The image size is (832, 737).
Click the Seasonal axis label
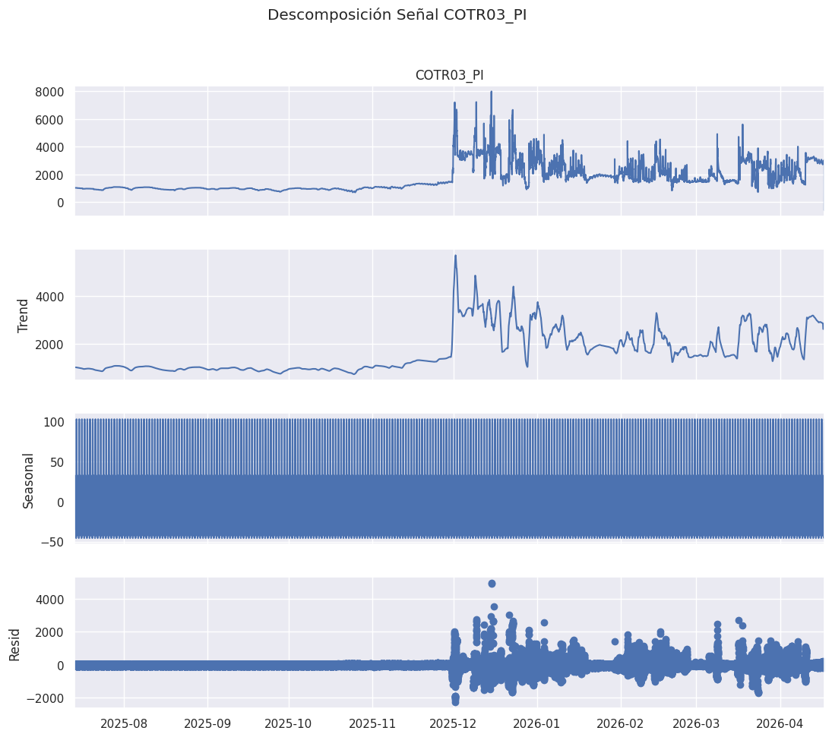tap(28, 481)
